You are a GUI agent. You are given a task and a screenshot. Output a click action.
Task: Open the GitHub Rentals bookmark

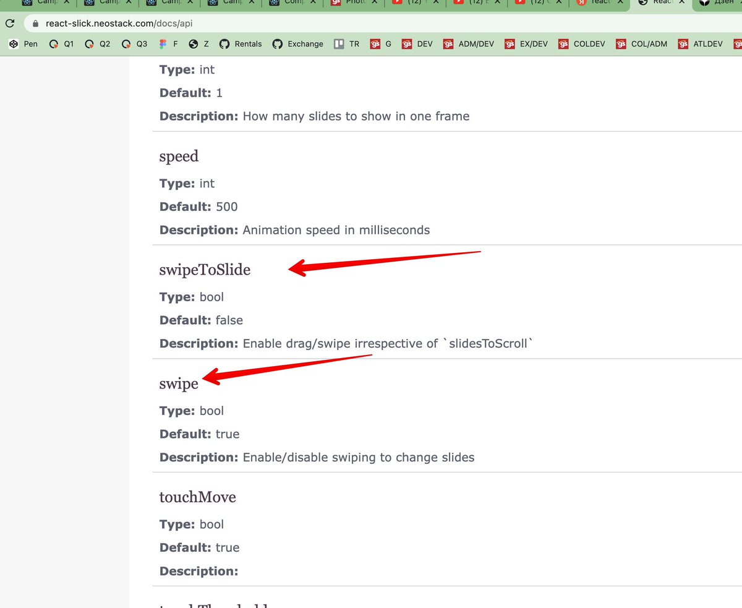coord(241,44)
